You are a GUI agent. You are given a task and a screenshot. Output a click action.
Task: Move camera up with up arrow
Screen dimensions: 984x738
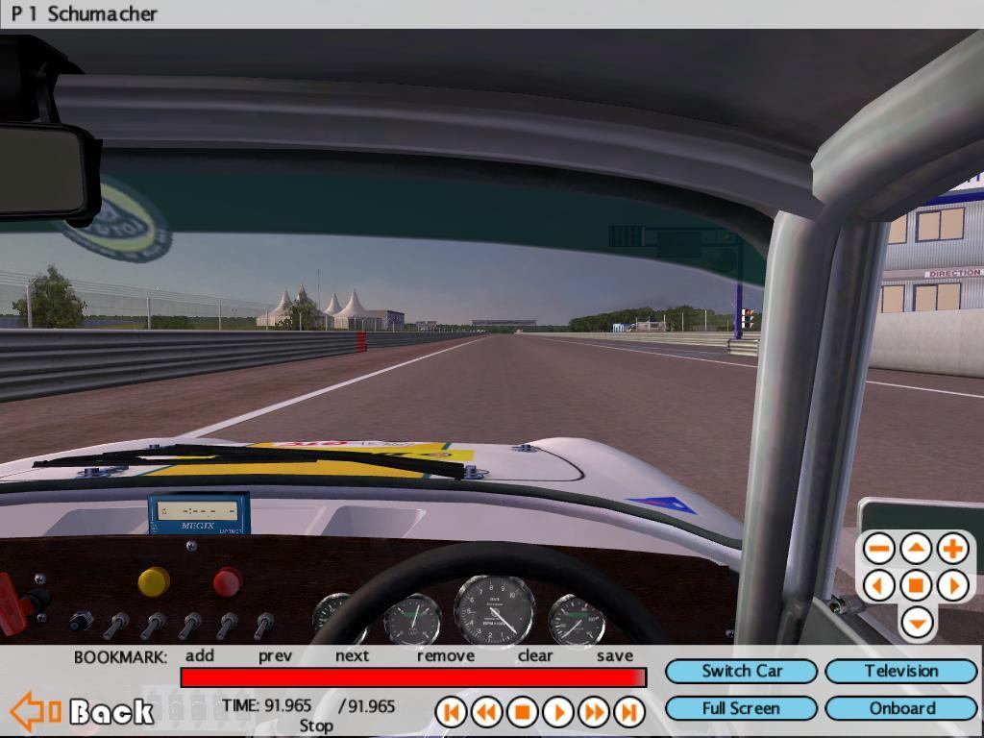(x=916, y=549)
